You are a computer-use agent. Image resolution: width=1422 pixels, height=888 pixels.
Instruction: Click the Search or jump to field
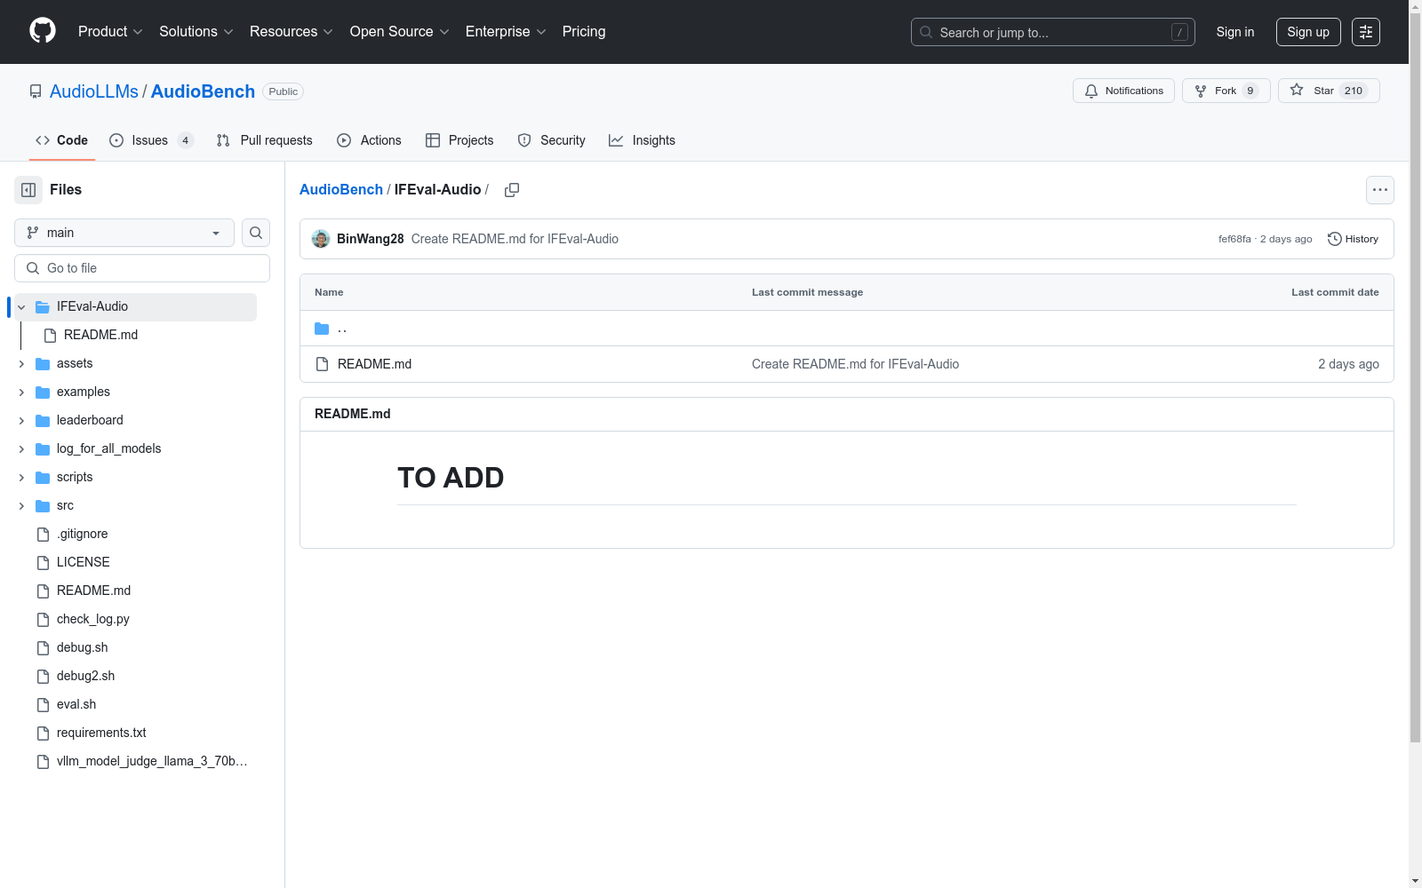[x=1053, y=32]
